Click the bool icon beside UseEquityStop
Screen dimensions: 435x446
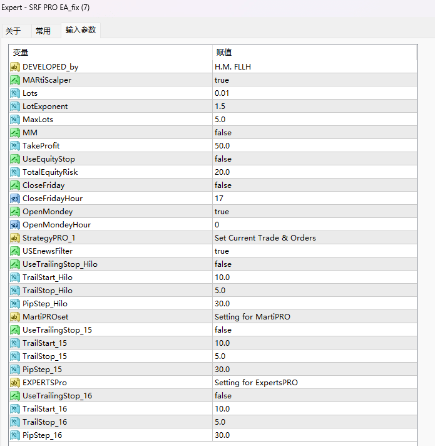15,159
